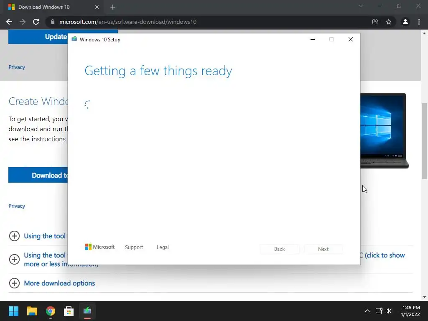Open the taskbar clock and date

pos(410,311)
